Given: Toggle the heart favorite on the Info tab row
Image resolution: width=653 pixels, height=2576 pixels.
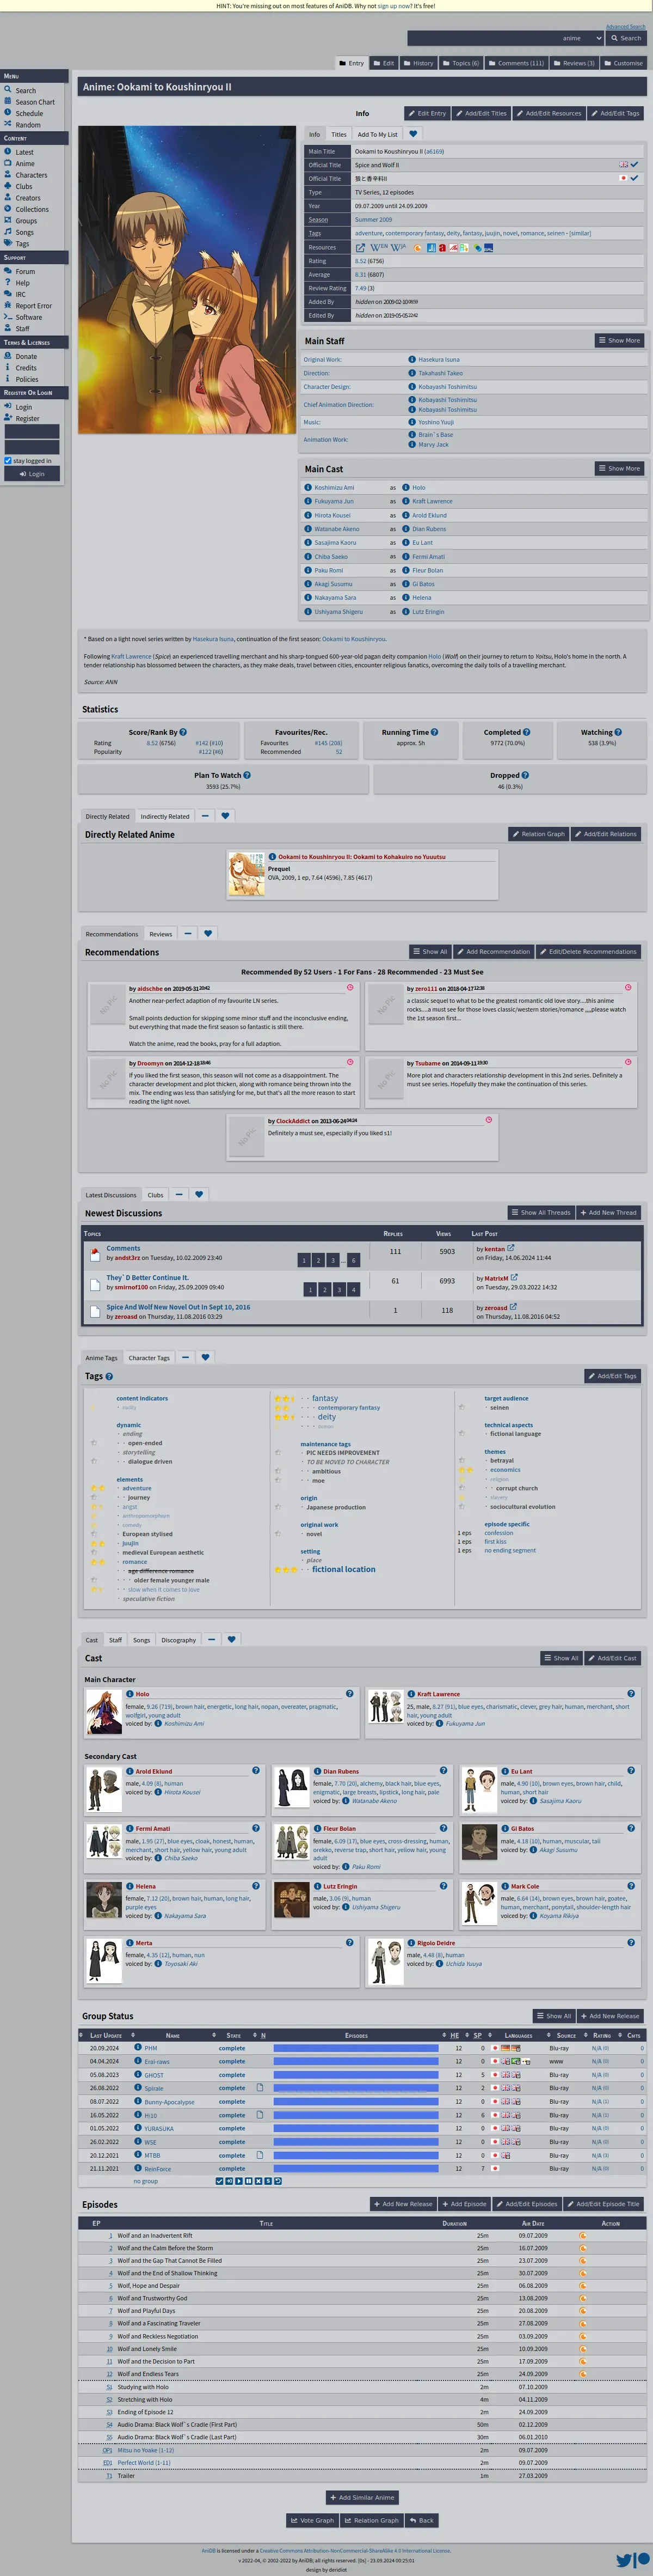Looking at the screenshot, I should click(414, 134).
